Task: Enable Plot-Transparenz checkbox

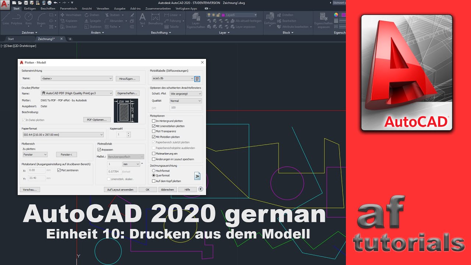Action: (x=154, y=131)
